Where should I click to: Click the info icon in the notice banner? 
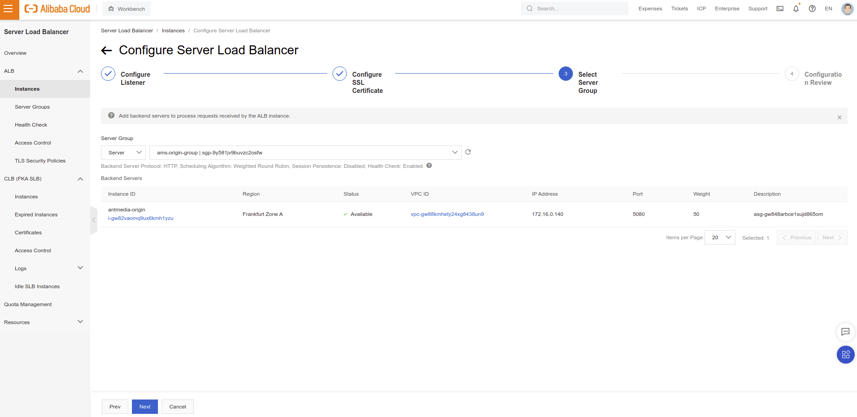(111, 115)
